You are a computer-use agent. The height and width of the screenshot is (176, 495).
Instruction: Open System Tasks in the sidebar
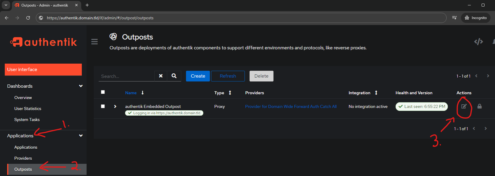[27, 120]
